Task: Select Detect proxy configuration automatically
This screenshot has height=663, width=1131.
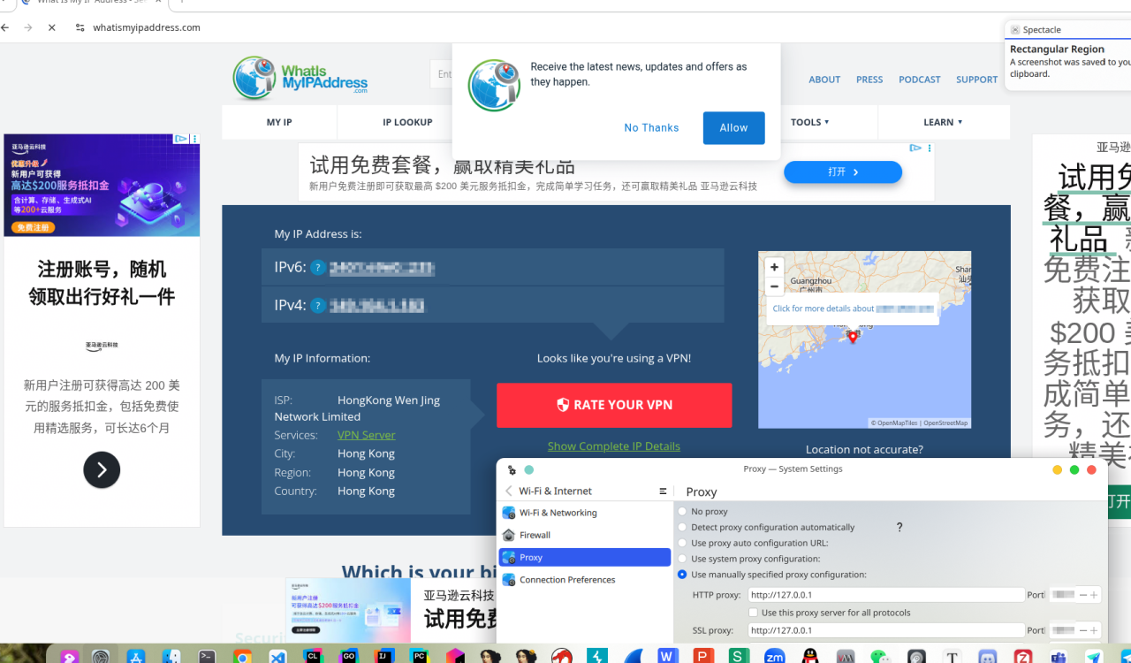Action: coord(682,528)
